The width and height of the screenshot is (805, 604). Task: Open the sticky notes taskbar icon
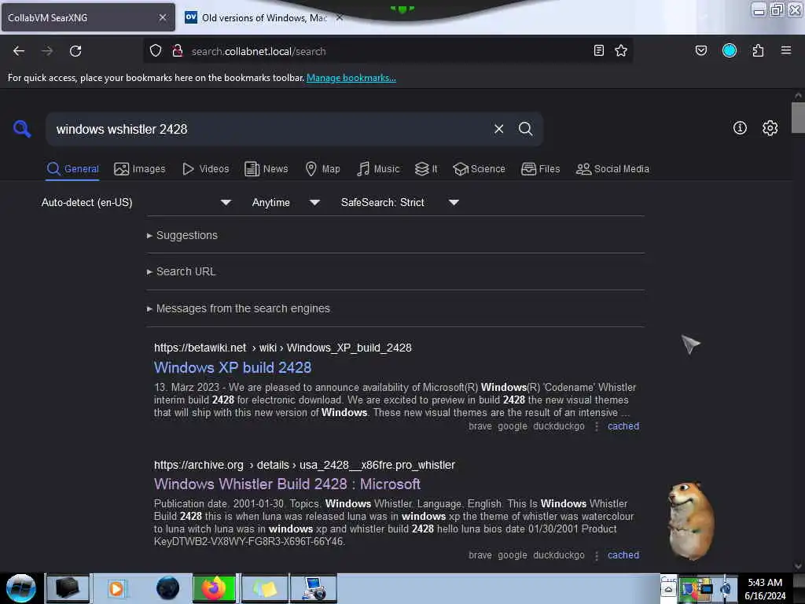(264, 588)
